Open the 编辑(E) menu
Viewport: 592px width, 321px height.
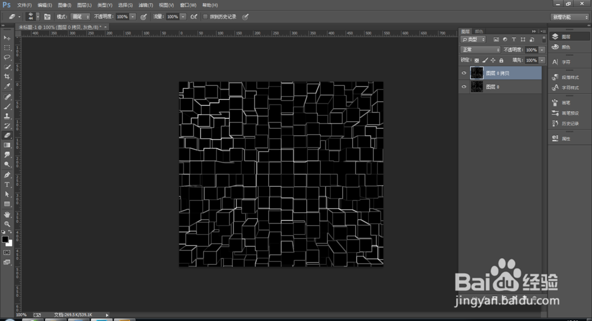coord(44,5)
